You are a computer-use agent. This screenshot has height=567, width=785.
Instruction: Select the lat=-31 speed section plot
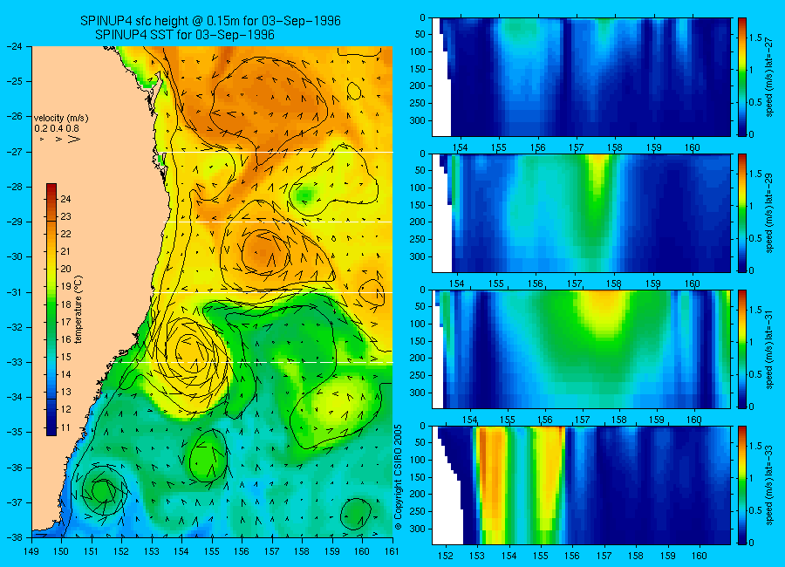click(581, 349)
